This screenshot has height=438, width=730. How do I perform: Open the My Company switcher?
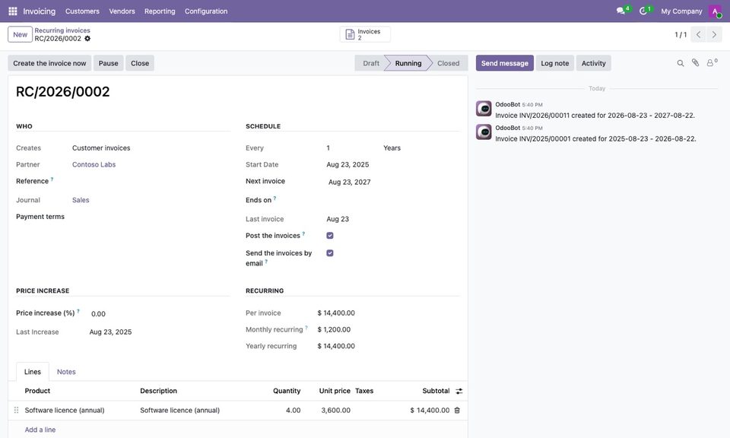(x=681, y=11)
